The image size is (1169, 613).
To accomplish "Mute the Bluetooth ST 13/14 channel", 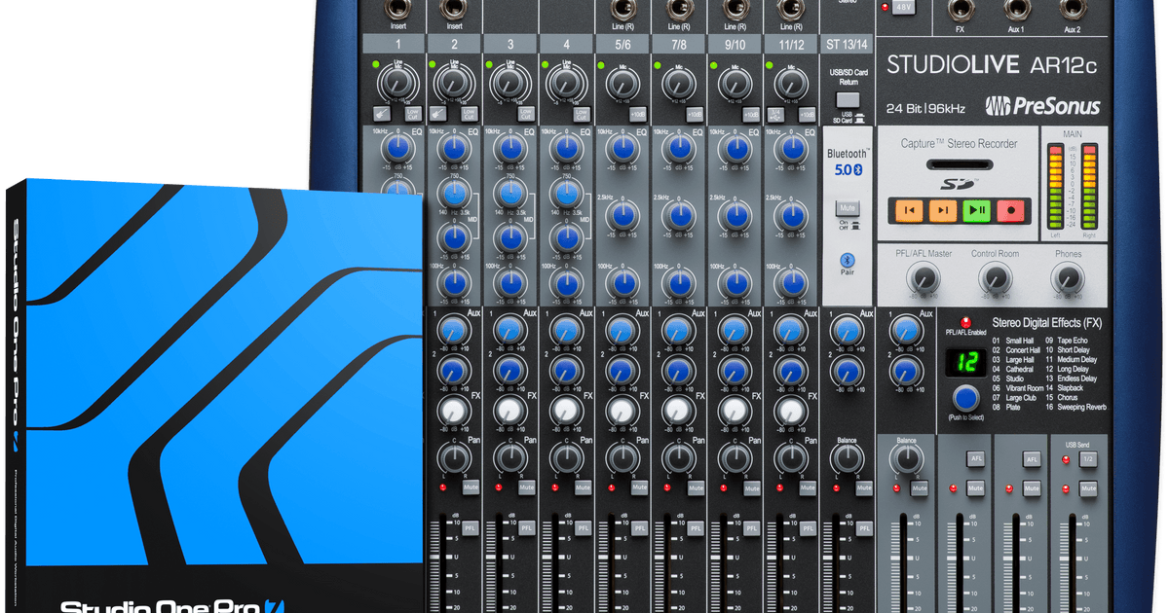I will (847, 207).
